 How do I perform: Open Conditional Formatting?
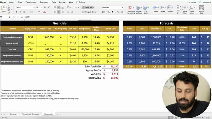coord(131,10)
